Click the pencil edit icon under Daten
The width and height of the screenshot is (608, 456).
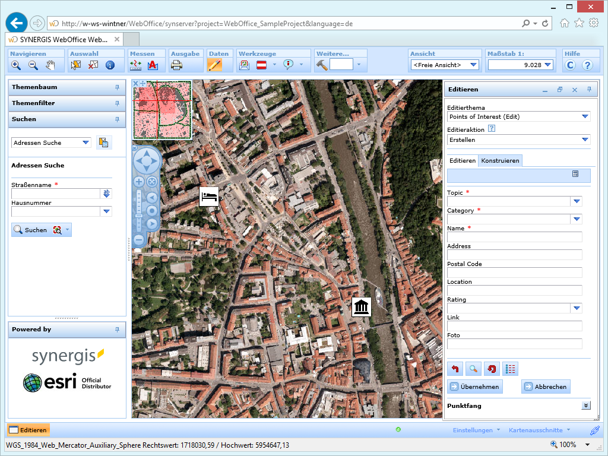click(x=214, y=65)
